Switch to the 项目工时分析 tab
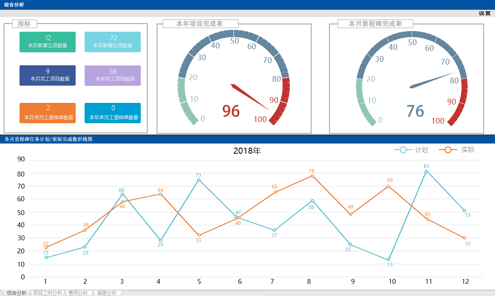Image resolution: width=495 pixels, height=296 pixels. tap(47, 293)
